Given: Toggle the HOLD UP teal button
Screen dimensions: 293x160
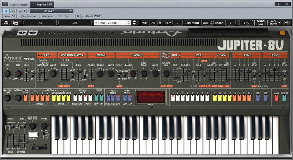Looking at the screenshot, I should click(x=102, y=98).
